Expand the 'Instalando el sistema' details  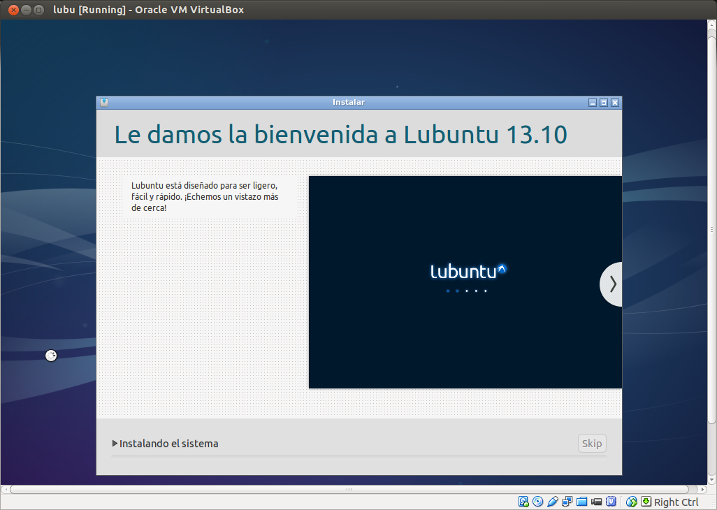(115, 444)
